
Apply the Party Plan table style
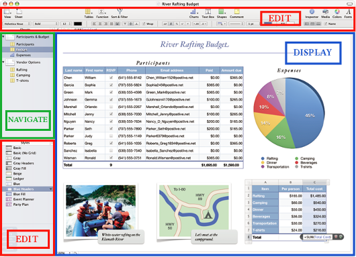pyautogui.click(x=21, y=205)
